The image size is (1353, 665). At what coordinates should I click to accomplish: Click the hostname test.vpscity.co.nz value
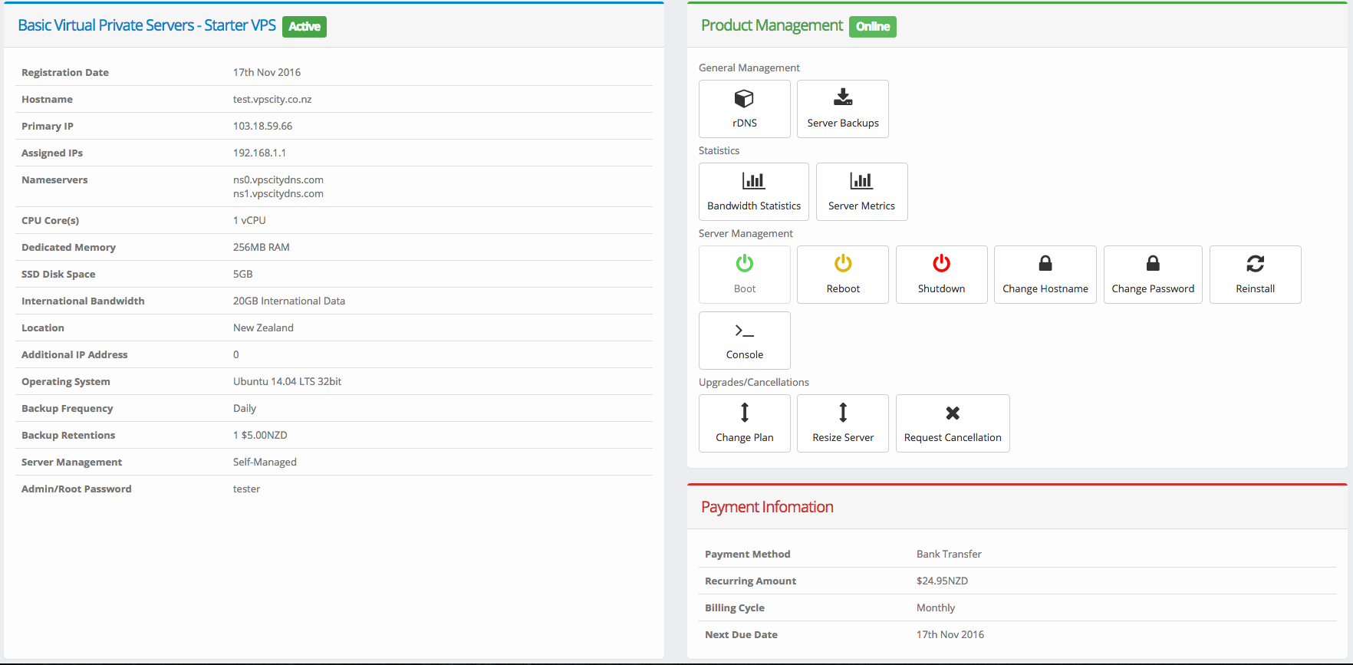272,100
